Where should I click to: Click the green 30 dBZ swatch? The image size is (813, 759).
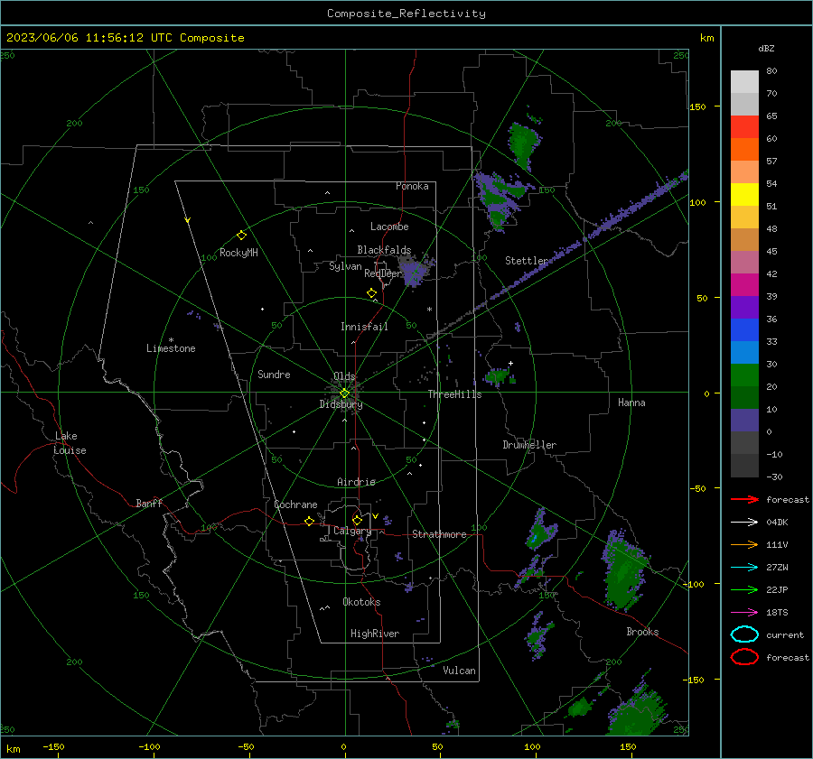(744, 375)
